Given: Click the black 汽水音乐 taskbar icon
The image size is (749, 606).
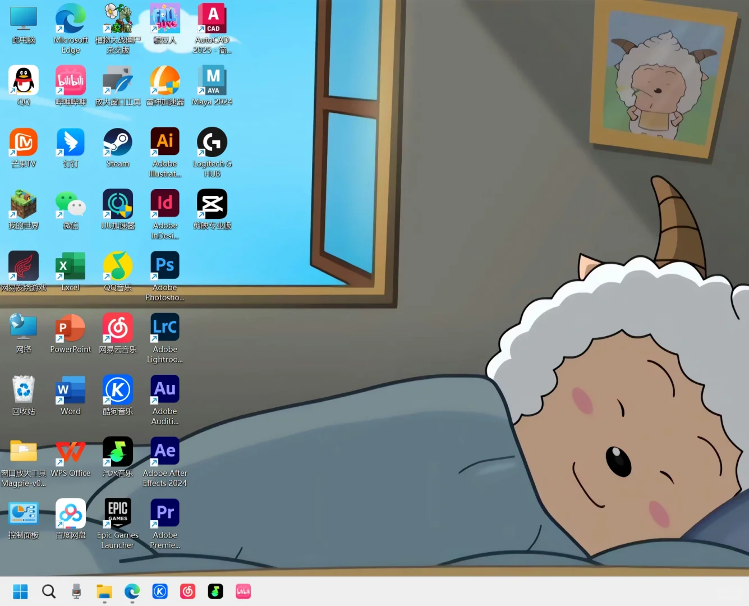Looking at the screenshot, I should [x=215, y=591].
